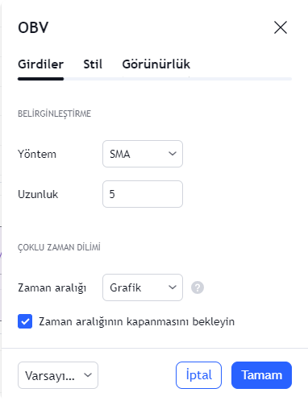Click the chevron arrow in Varsayılan dropdown
The width and height of the screenshot is (308, 401).
click(88, 375)
